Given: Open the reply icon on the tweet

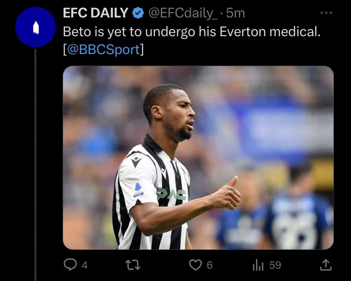Looking at the screenshot, I should click(70, 265).
